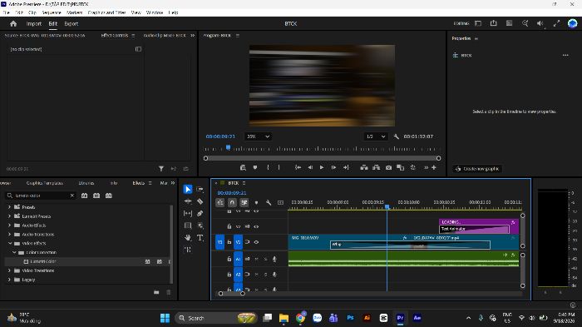
Task: Filter by 32-bit Color effects icon
Action: (x=96, y=196)
